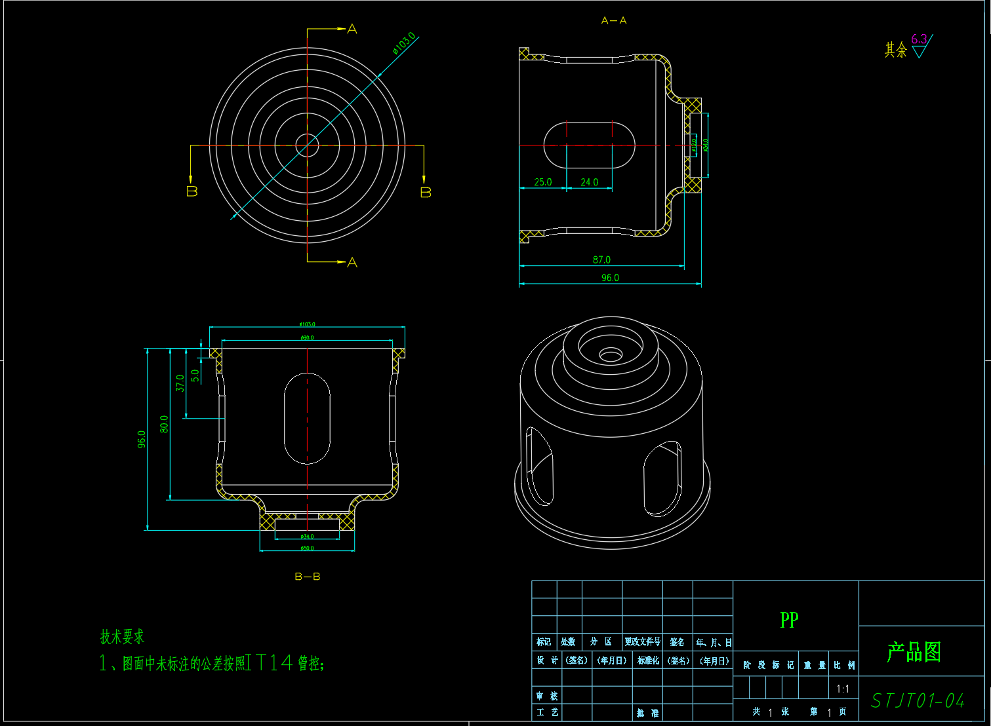Click the 'A—A' section view title

614,20
